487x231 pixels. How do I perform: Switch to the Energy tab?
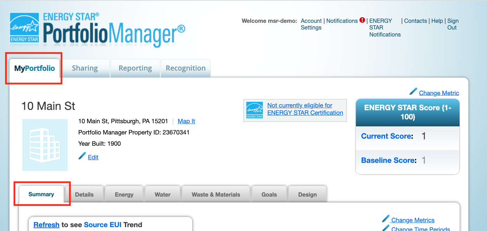point(124,194)
